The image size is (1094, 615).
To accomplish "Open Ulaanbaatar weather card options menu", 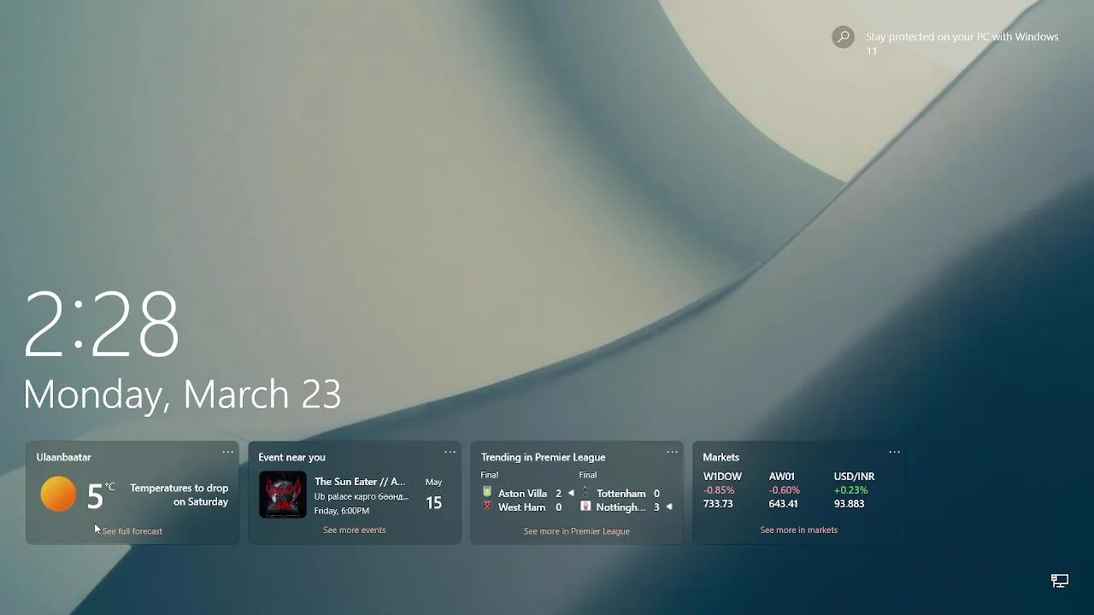I will coord(227,452).
